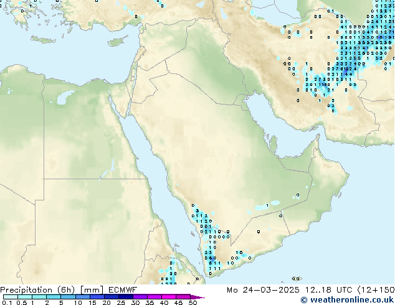Click the legend label '50'
395x305 pixels.
tap(193, 303)
